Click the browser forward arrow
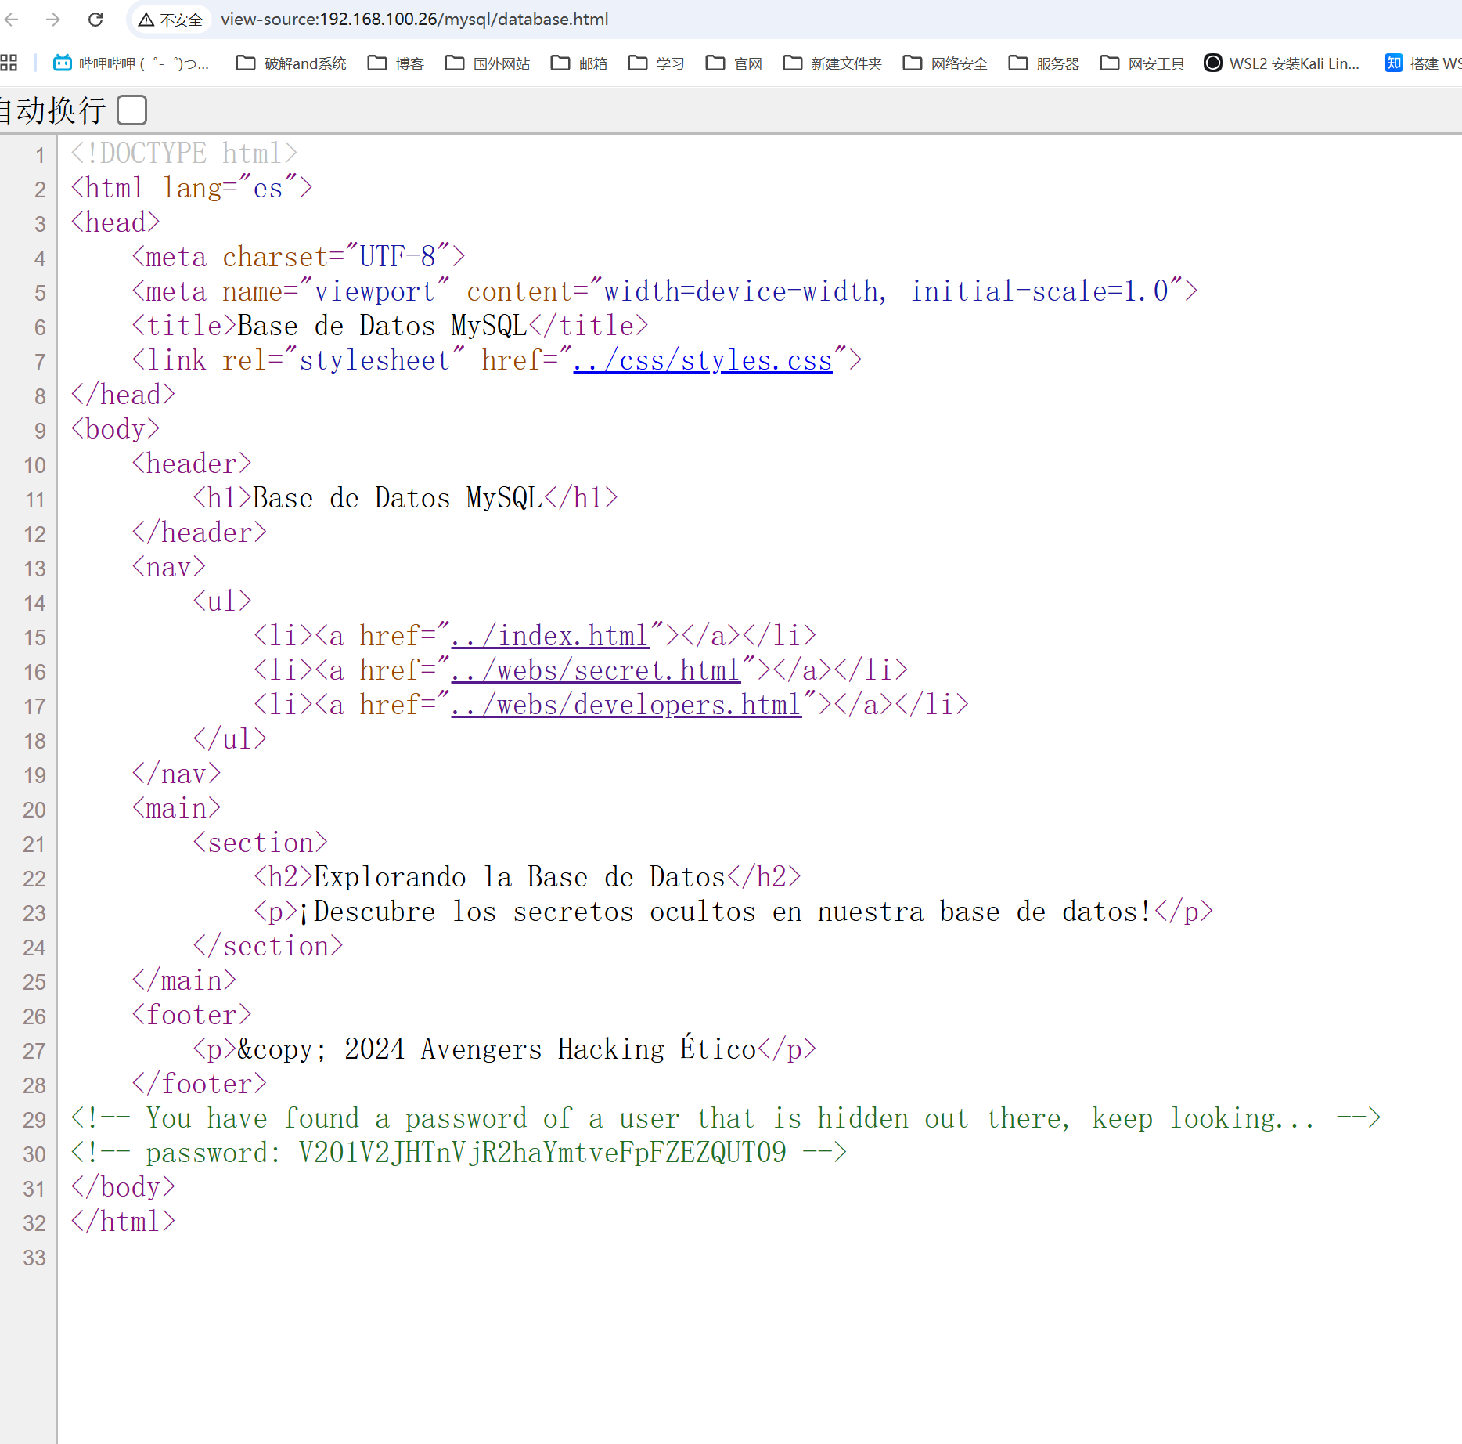Image resolution: width=1462 pixels, height=1444 pixels. [53, 19]
